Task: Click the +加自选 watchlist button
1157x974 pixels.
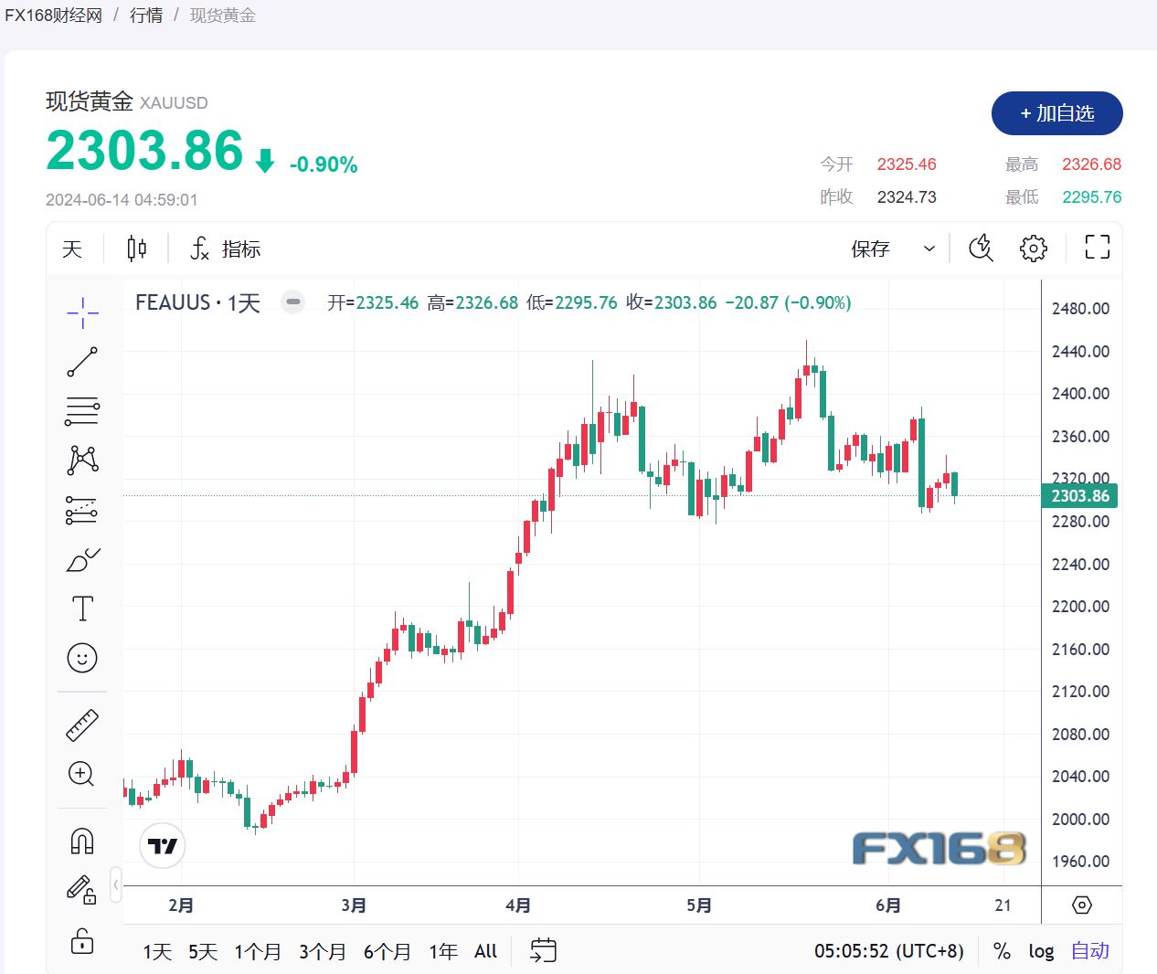Action: [1056, 113]
